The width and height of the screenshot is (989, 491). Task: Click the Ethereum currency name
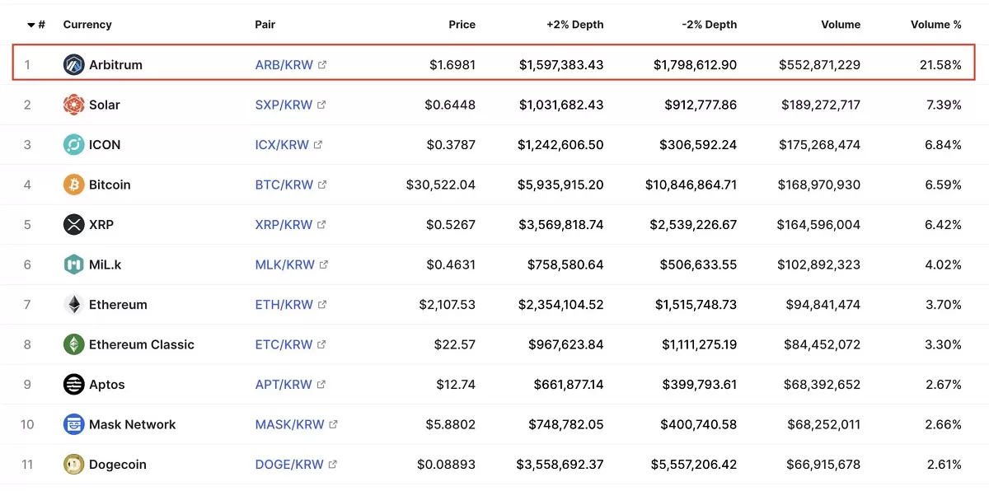(118, 305)
